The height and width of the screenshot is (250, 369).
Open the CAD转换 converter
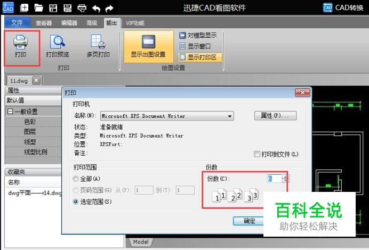point(343,7)
